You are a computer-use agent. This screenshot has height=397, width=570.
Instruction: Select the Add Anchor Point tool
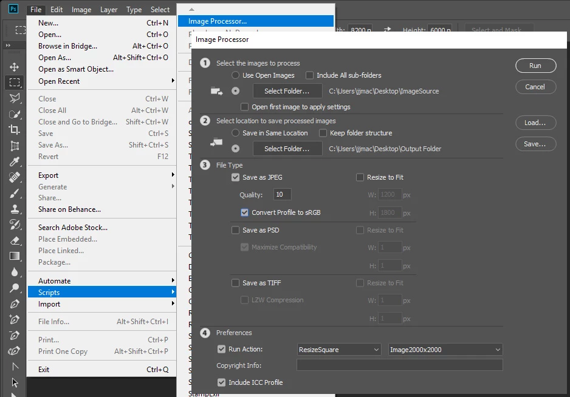pyautogui.click(x=14, y=320)
